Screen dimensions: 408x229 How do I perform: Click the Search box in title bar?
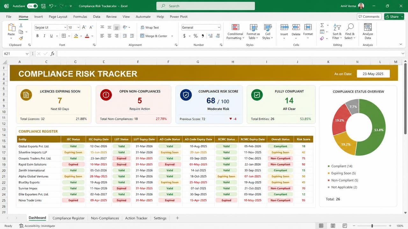point(206,6)
